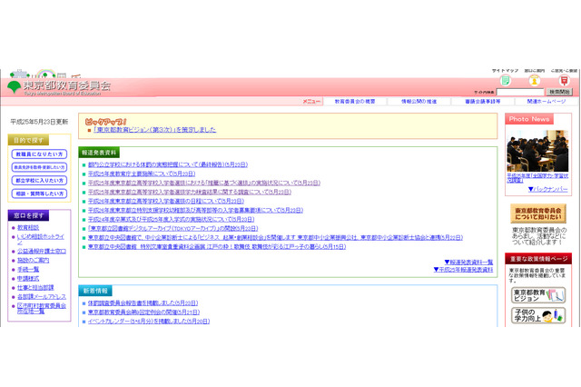The width and height of the screenshot is (581, 387).
Task: Click the 教職員になりたい方 button
Action: click(x=39, y=154)
